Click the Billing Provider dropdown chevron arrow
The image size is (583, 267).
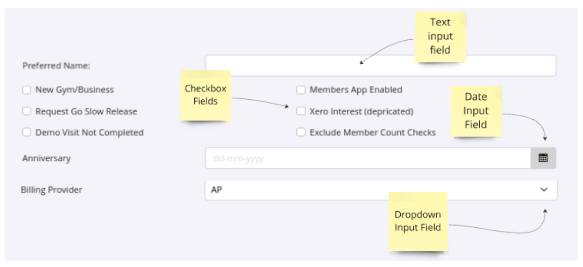544,190
